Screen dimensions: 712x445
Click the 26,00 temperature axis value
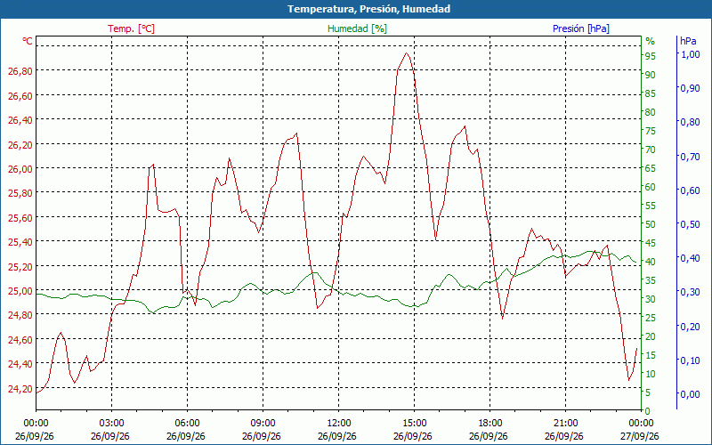(x=20, y=169)
